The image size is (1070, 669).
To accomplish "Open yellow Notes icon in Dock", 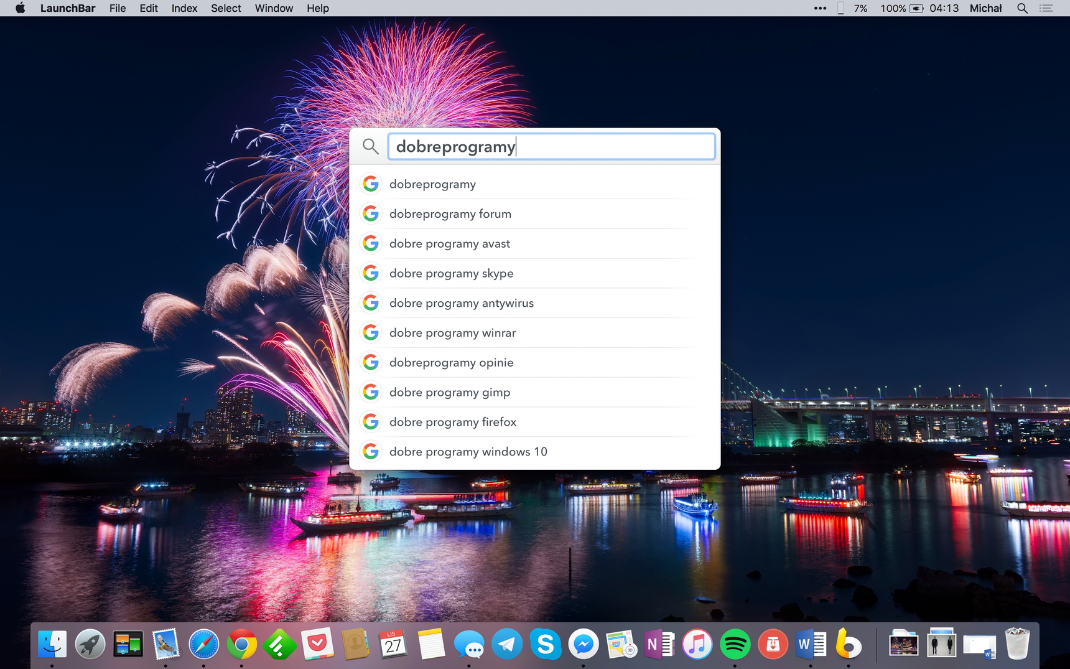I will [431, 644].
